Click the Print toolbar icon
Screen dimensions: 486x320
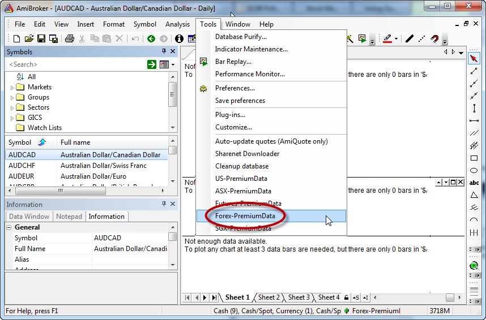click(x=70, y=38)
